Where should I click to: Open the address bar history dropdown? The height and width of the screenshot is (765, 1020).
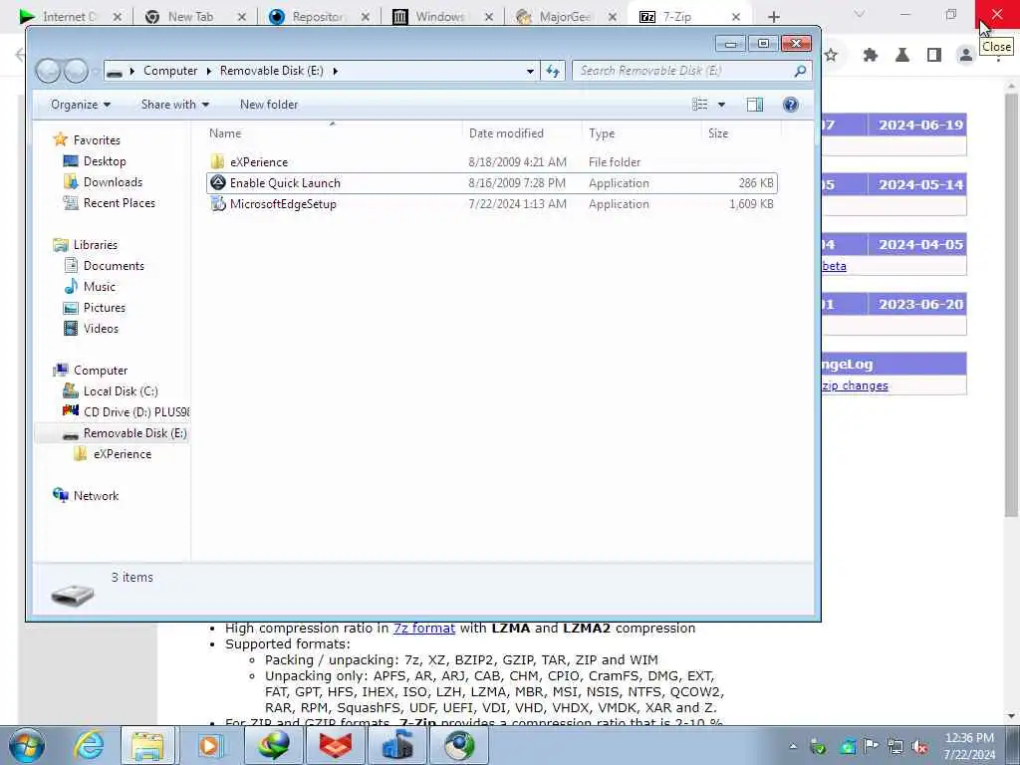(530, 71)
